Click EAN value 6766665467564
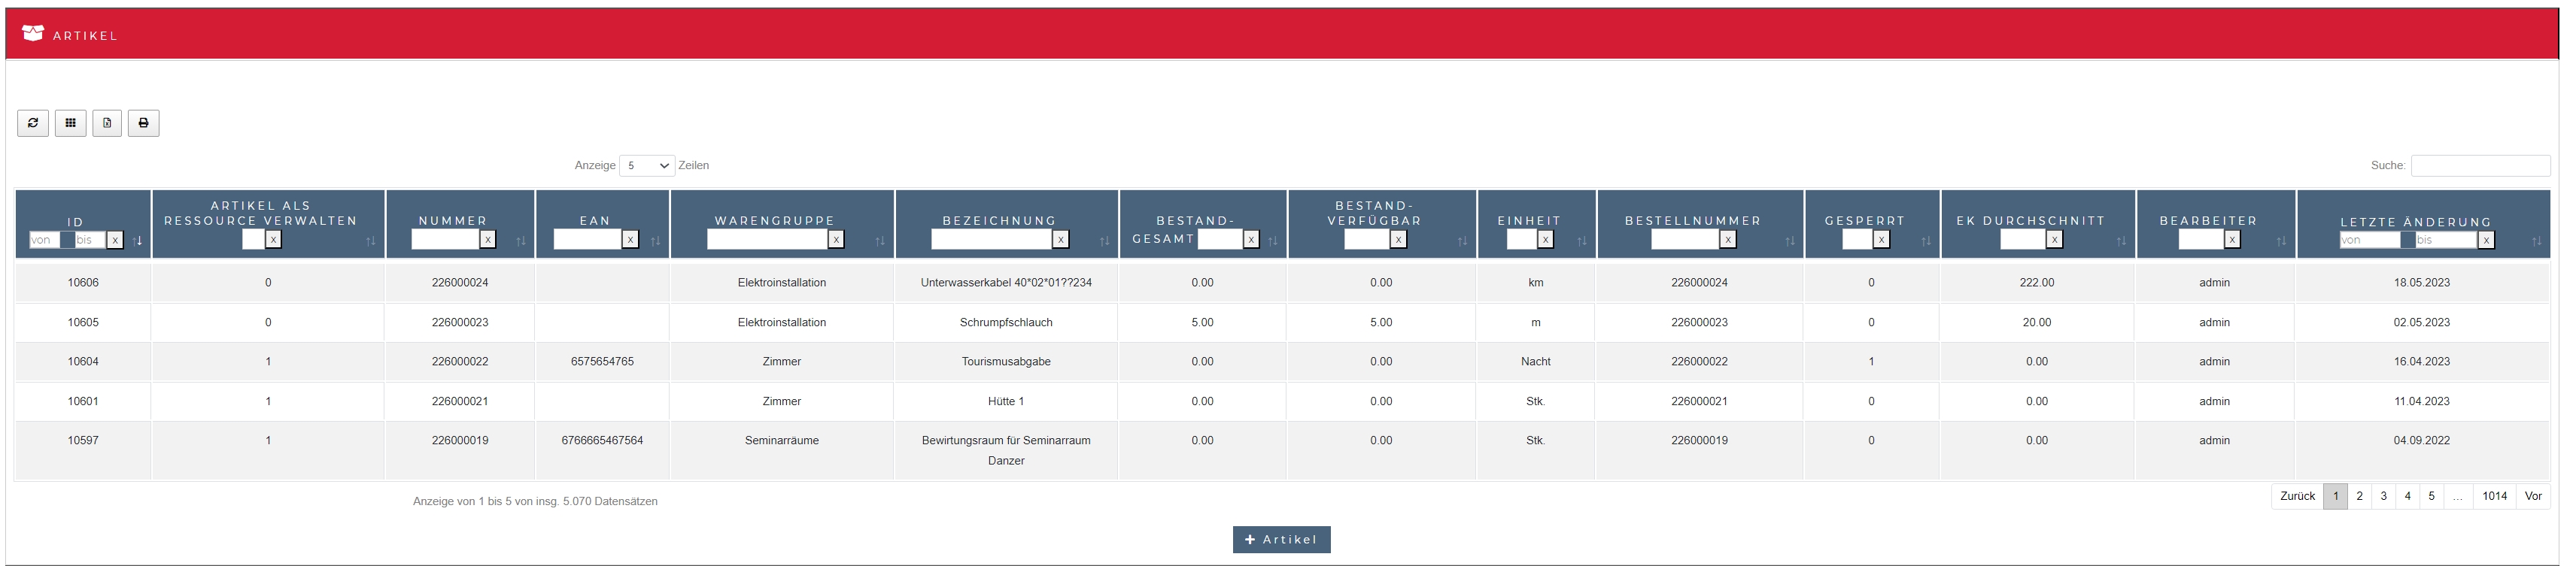2576x566 pixels. pos(602,440)
